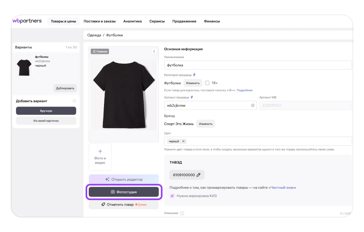
Task: Follow the Честный знак link
Action: (x=282, y=187)
